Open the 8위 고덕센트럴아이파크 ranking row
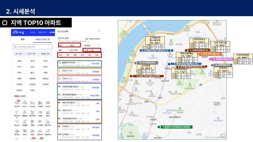253x142 pixels. (79, 119)
